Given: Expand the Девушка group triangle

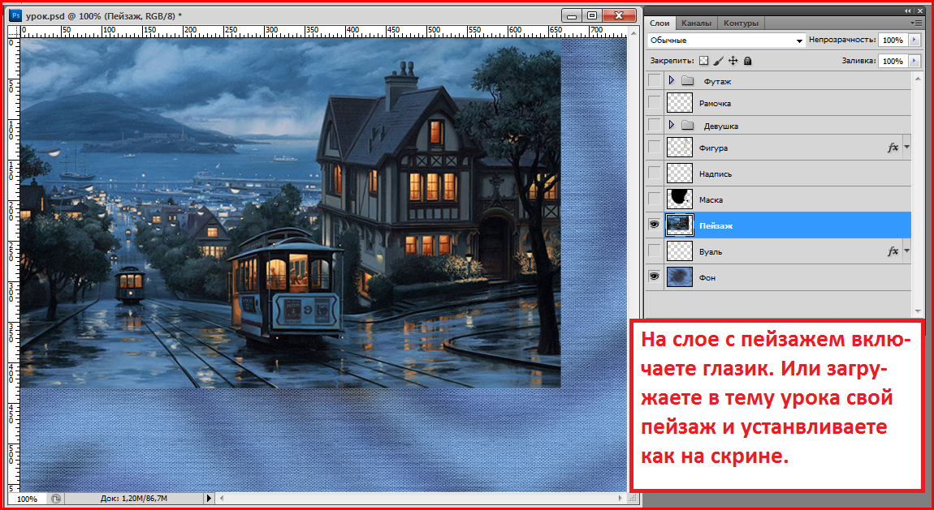Looking at the screenshot, I should click(672, 125).
